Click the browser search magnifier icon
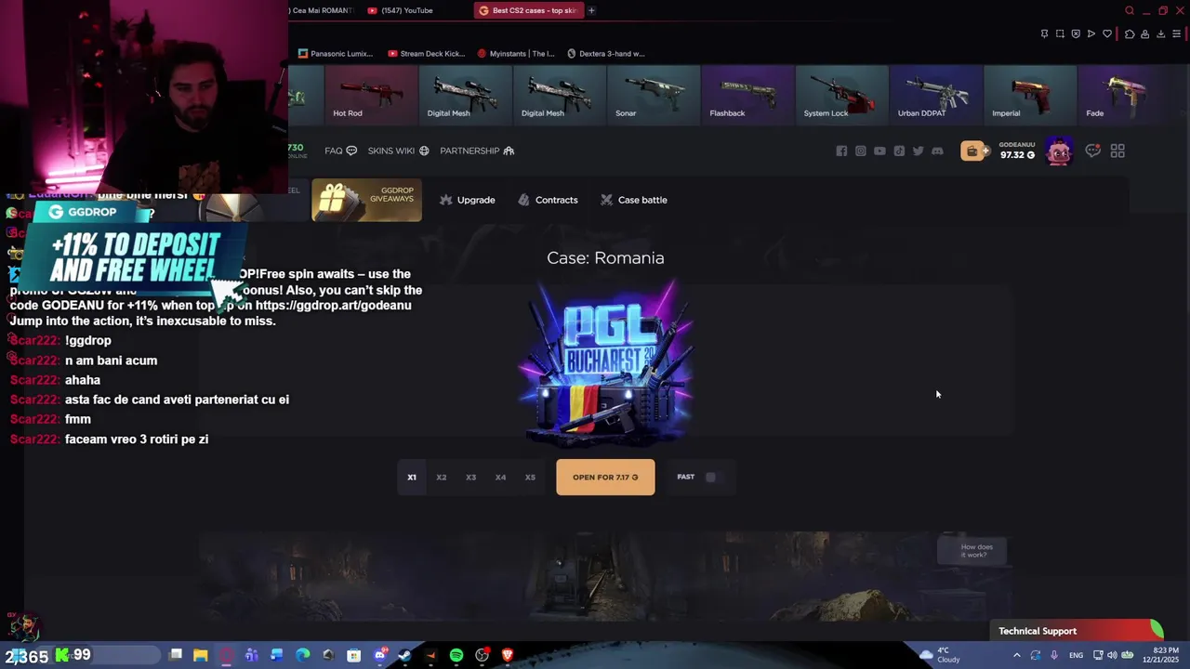This screenshot has width=1190, height=669. [x=1130, y=10]
